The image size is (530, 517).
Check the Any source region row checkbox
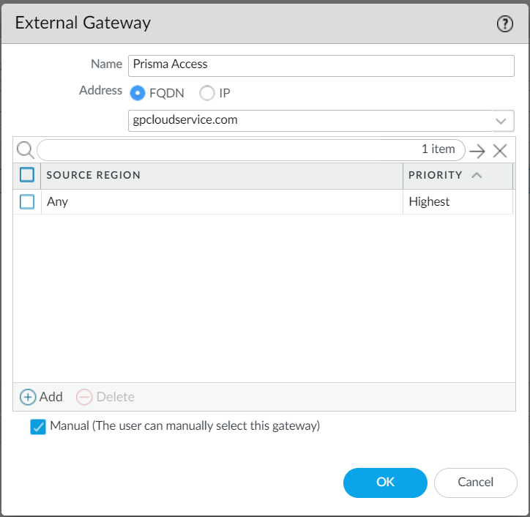(x=27, y=201)
